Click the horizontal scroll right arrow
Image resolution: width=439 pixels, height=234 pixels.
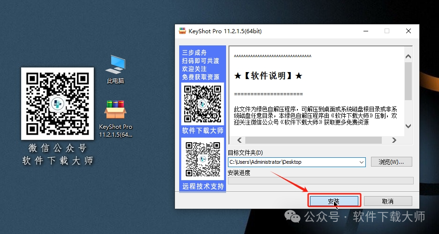[x=394, y=140]
